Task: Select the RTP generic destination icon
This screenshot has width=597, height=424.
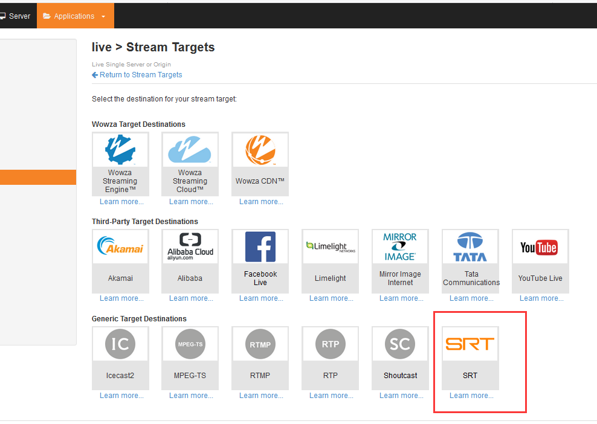Action: pos(330,344)
